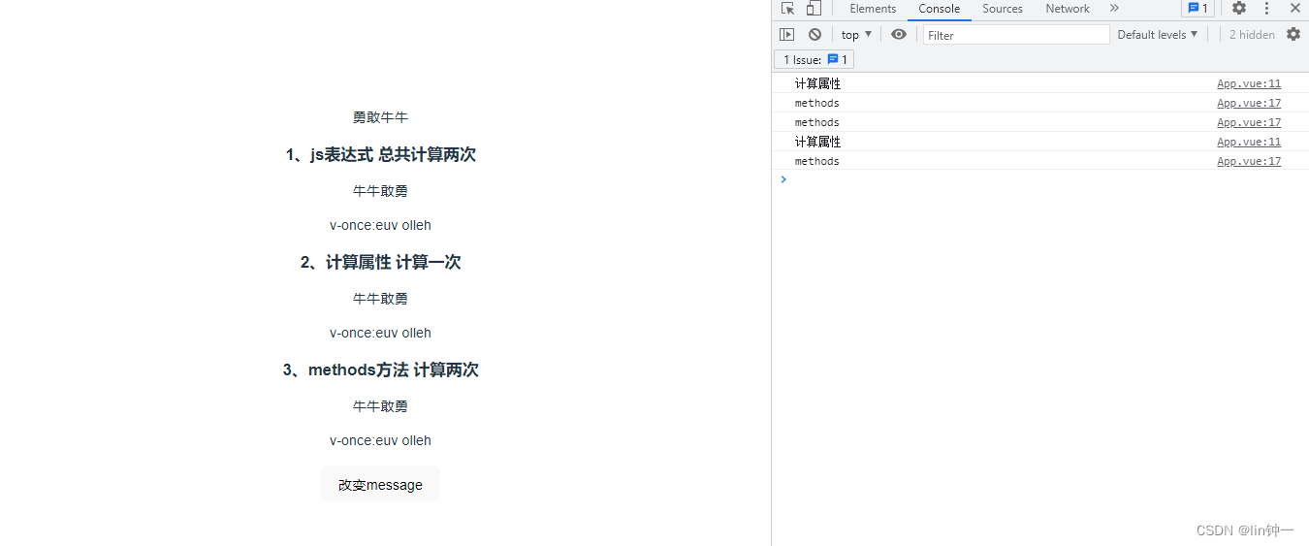This screenshot has width=1309, height=546.
Task: Show more DevTools tabs with the chevron
Action: coord(1114,9)
